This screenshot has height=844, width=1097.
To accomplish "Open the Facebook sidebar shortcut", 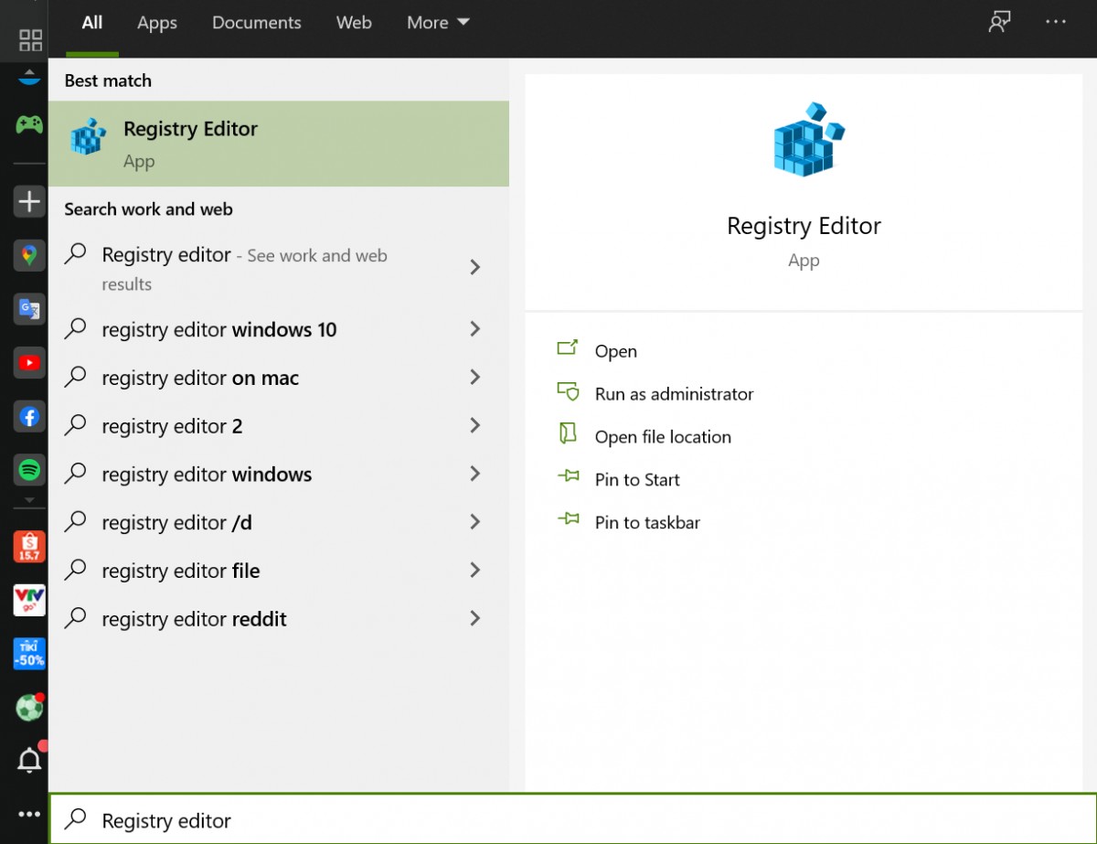I will (x=29, y=417).
